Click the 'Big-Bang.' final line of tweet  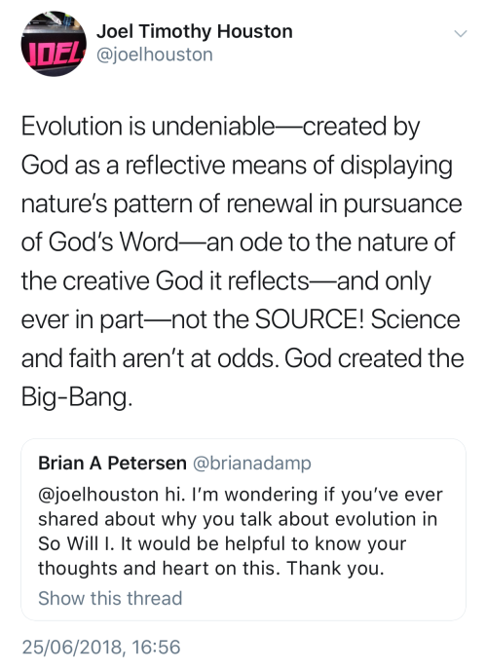(77, 397)
